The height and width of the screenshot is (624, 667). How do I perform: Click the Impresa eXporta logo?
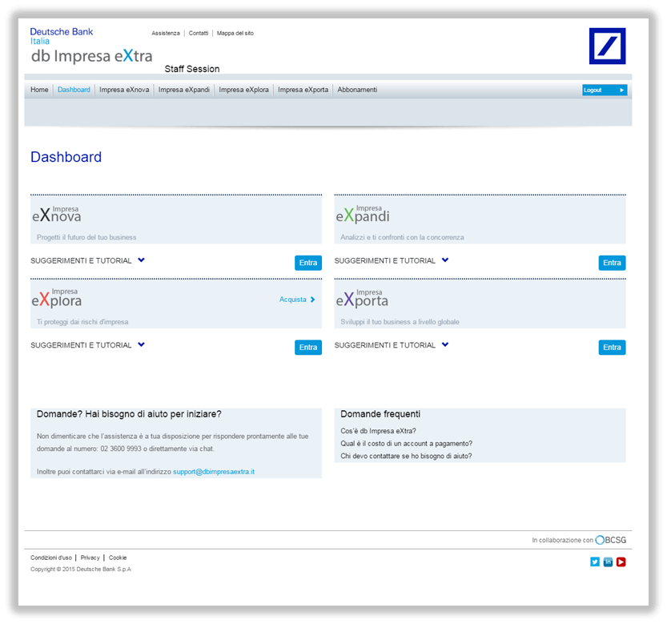click(x=362, y=299)
